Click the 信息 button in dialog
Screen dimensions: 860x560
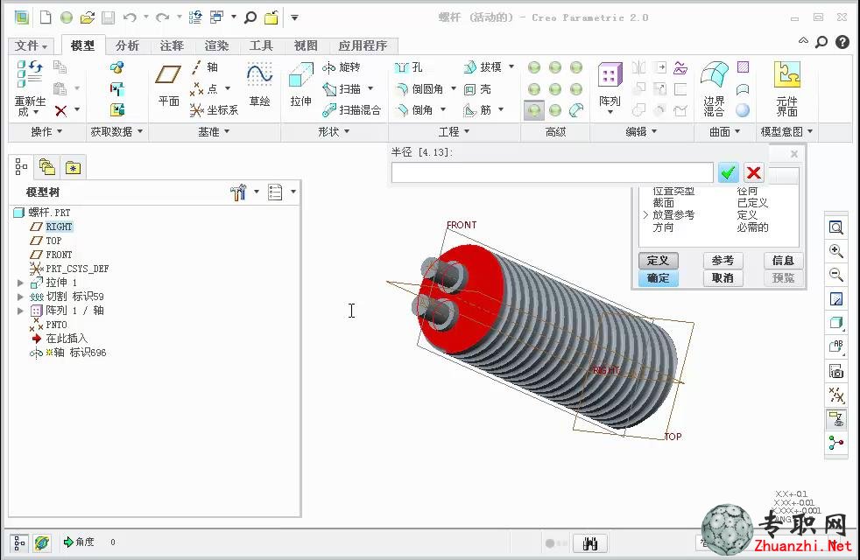click(x=783, y=260)
